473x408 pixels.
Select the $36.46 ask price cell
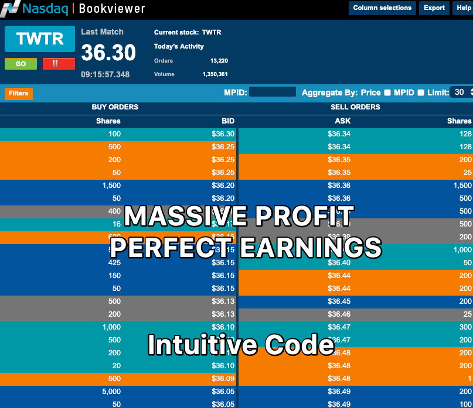tap(339, 314)
